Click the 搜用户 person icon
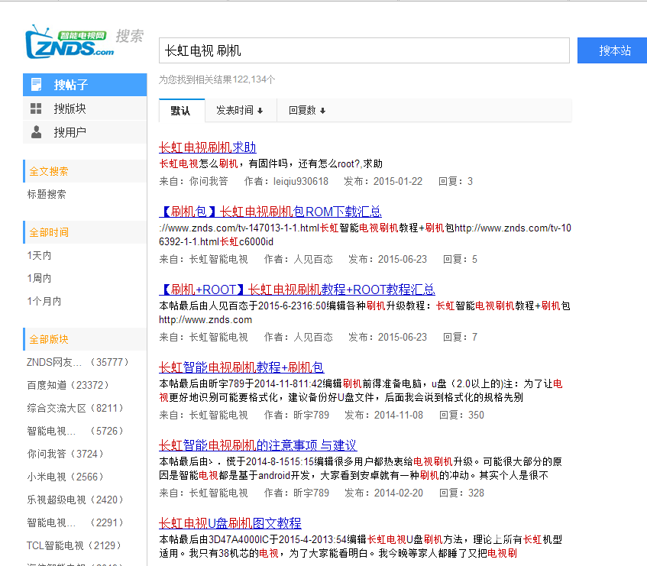Viewport: 647px width, 566px height. pyautogui.click(x=37, y=132)
